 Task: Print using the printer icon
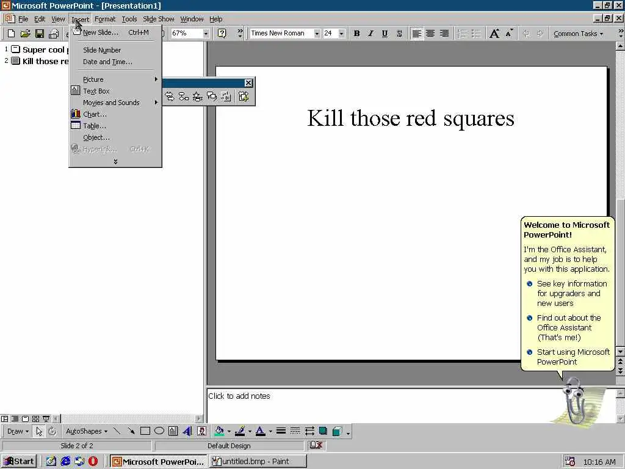[54, 34]
